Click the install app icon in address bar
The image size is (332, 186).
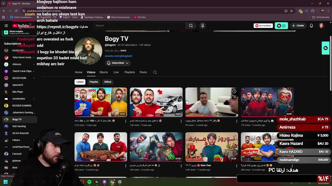pyautogui.click(x=286, y=11)
